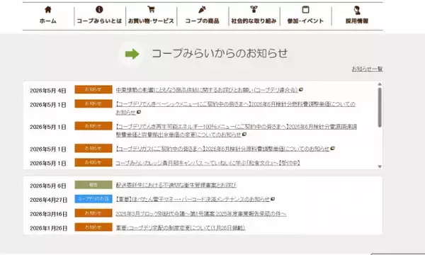
Task: Click the sprout icon above 社会的な取り組み
Action: click(254, 9)
